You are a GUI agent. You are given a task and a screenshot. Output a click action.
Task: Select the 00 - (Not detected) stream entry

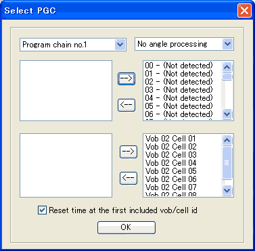pos(179,66)
